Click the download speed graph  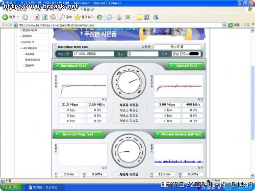[83, 86]
